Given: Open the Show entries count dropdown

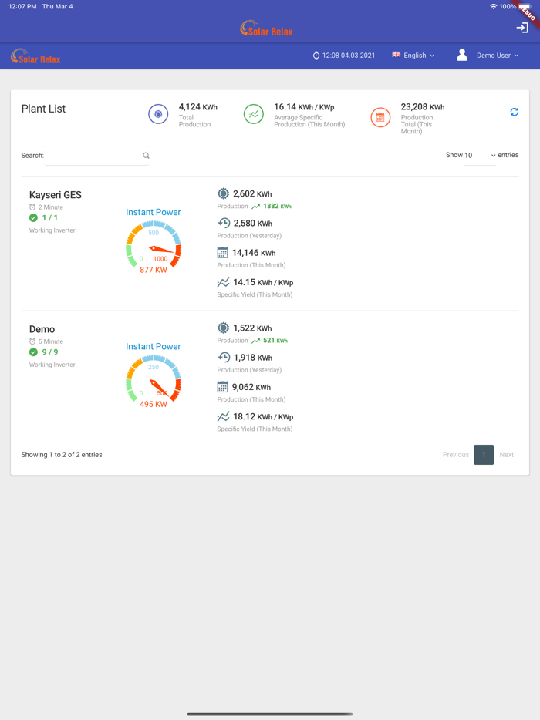Looking at the screenshot, I should (x=480, y=156).
